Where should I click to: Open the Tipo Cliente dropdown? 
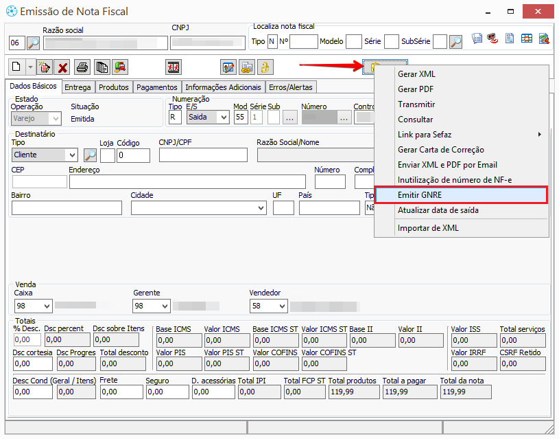[71, 155]
